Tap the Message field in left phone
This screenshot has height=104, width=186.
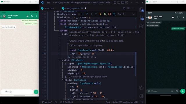coord(17,92)
